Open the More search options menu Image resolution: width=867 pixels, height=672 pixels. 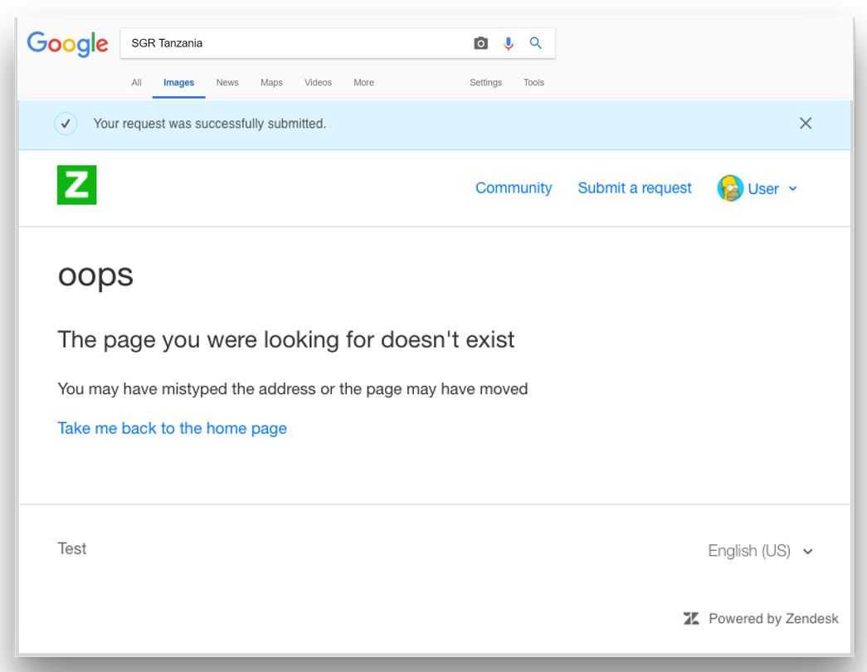click(364, 82)
